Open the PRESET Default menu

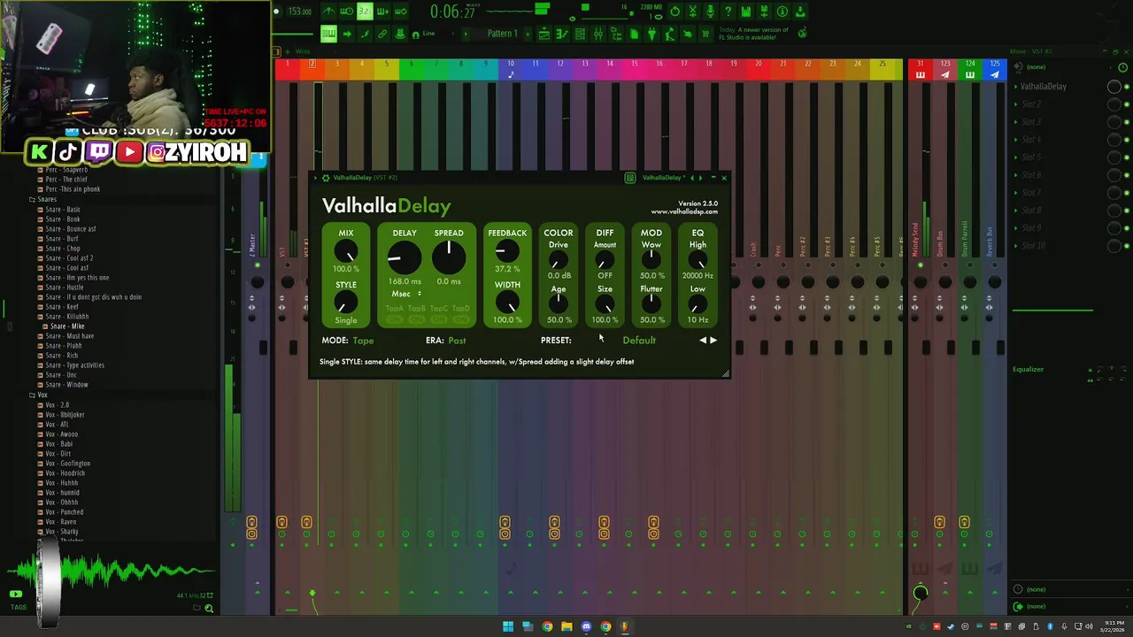(639, 341)
